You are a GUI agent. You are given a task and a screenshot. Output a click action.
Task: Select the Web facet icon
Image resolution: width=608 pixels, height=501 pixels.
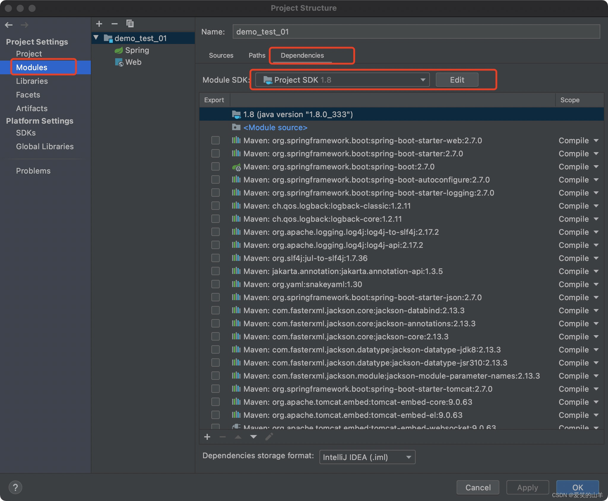[119, 62]
